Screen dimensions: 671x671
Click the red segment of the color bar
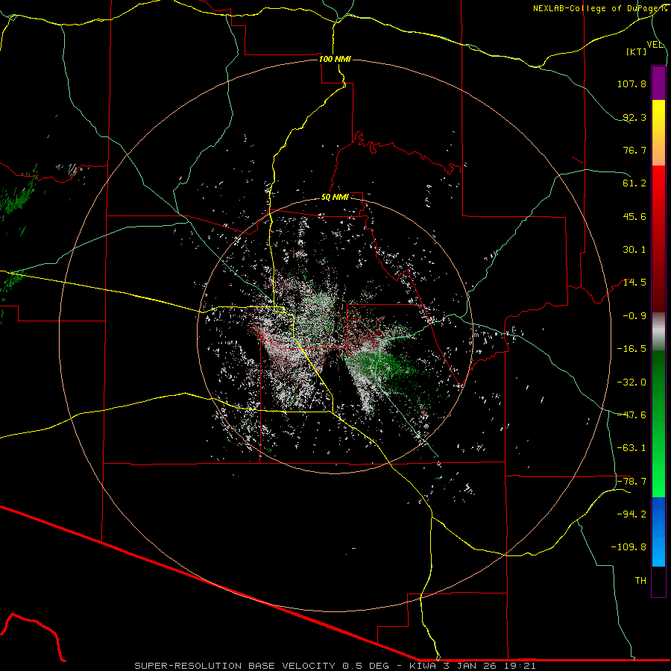(x=658, y=239)
